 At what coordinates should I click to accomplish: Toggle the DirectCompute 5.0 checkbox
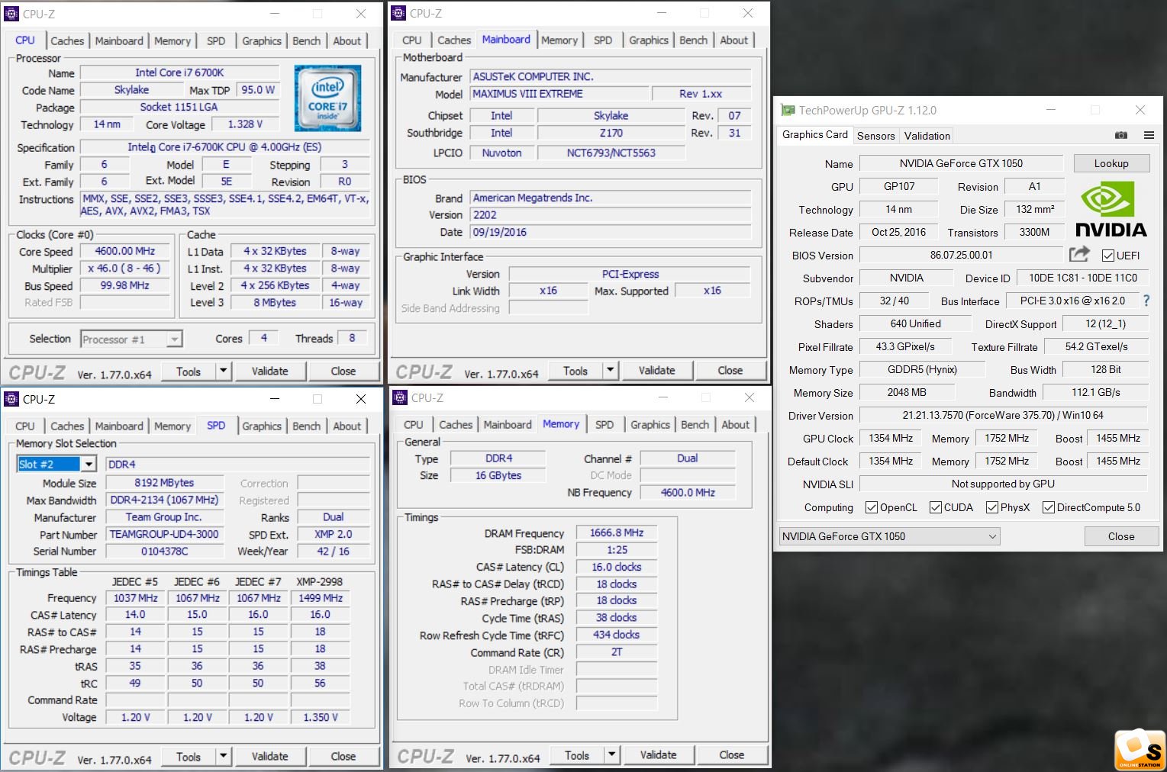tap(1049, 507)
